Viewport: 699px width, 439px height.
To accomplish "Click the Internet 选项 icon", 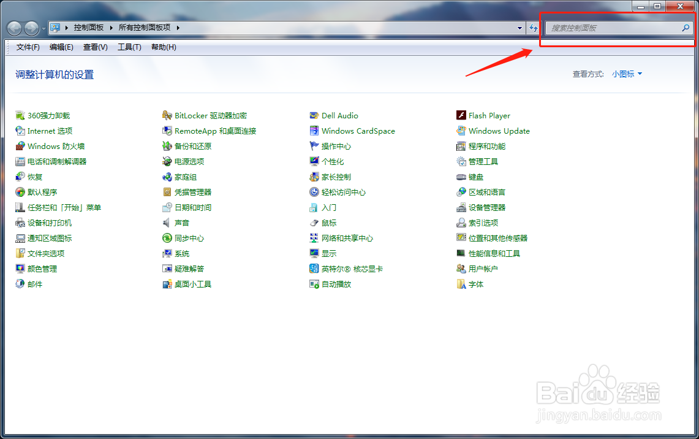I will pos(20,131).
